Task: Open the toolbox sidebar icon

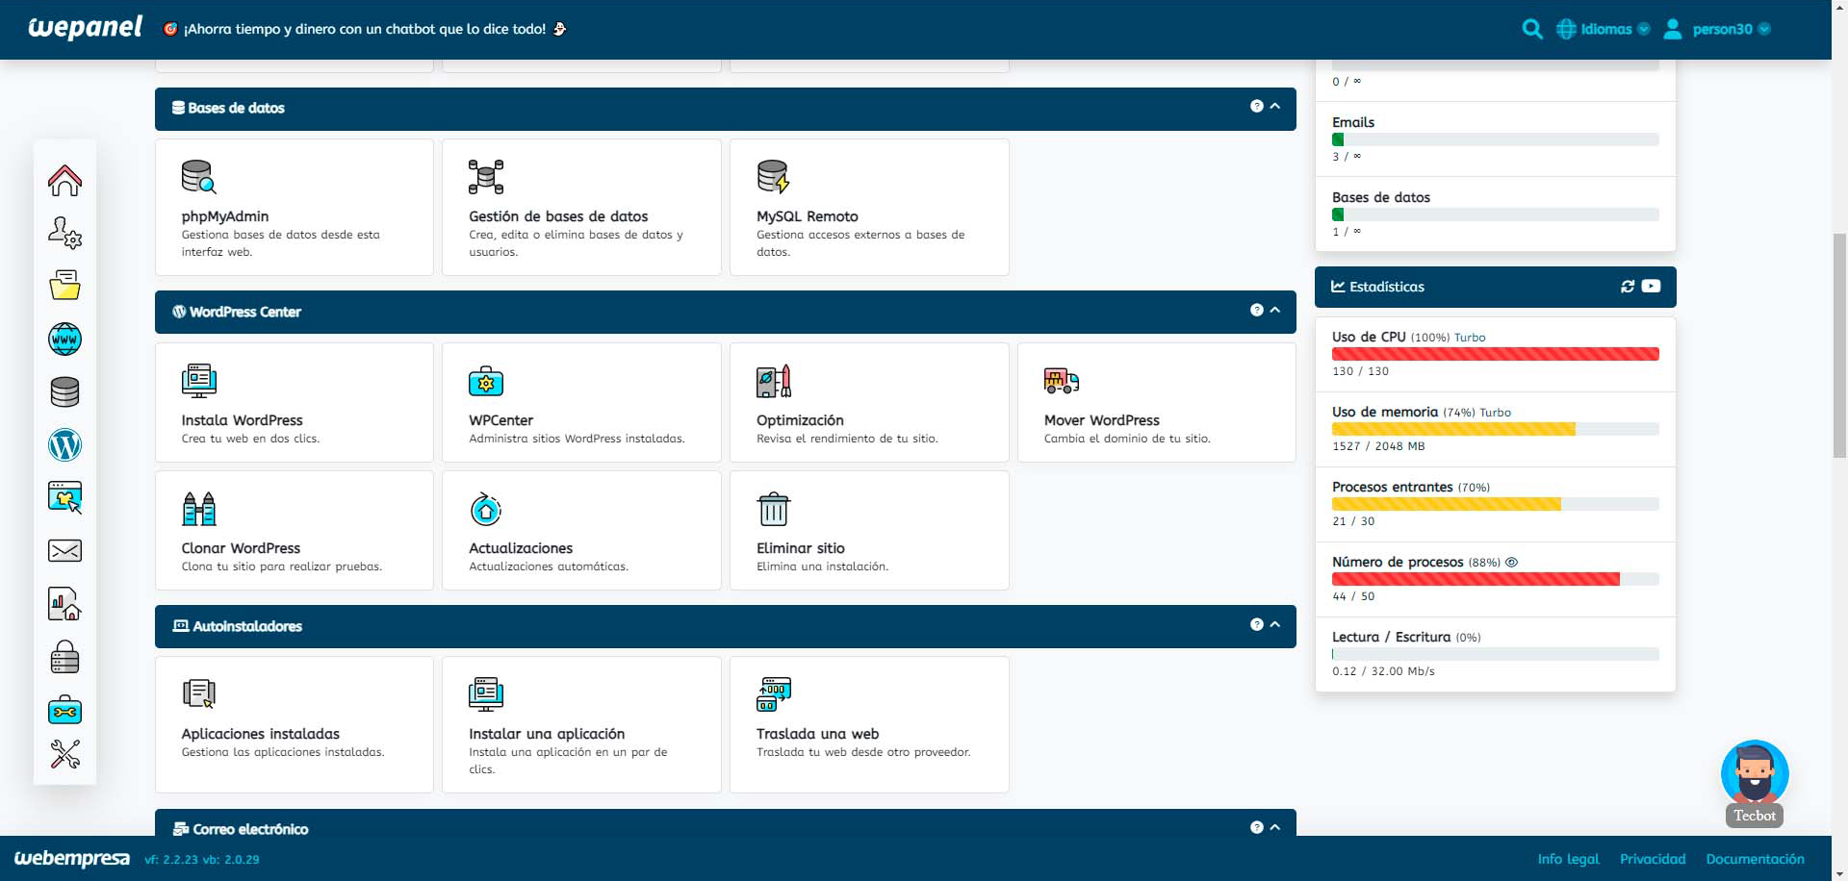Action: (64, 710)
